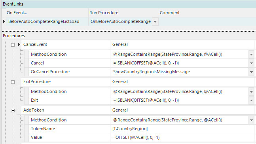The height and width of the screenshot is (144, 256).
Task: Edit ExitProcedure MethodCondition RangeContainsRange value
Action: 179,92
